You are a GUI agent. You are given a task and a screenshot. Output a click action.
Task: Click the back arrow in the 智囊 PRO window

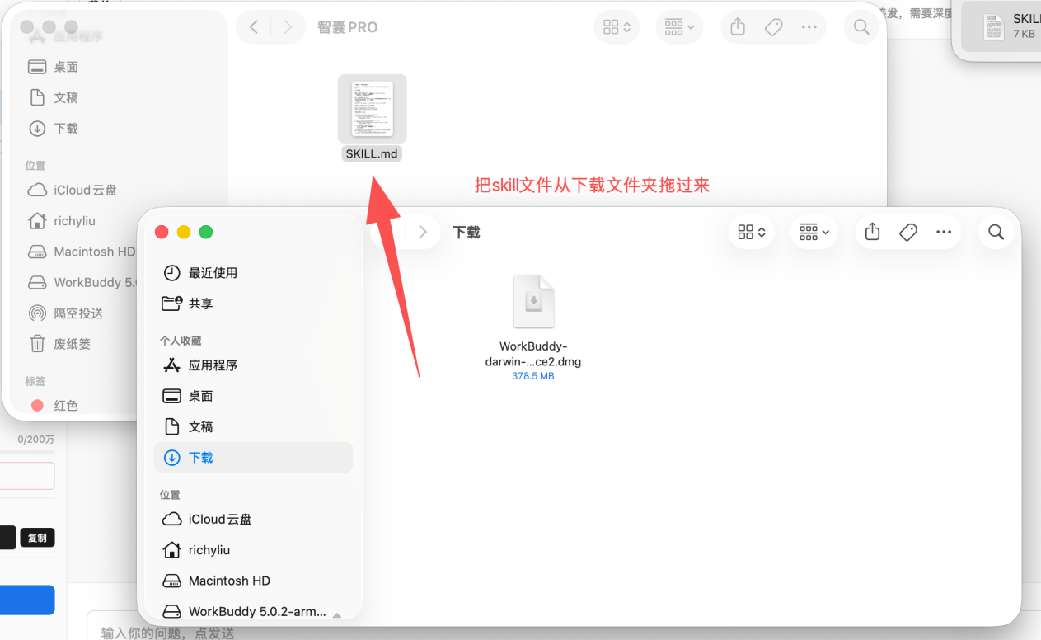point(254,27)
